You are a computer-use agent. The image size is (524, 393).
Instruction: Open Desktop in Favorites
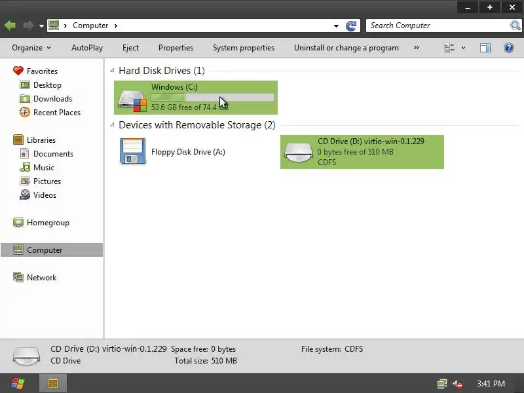(47, 85)
